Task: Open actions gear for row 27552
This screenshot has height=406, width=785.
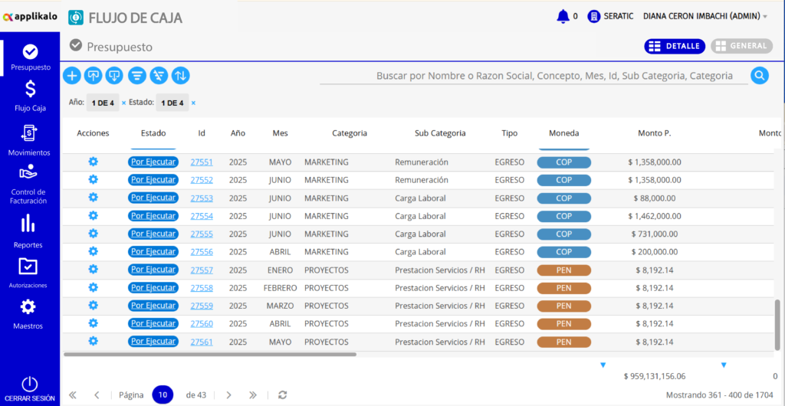Action: 93,179
